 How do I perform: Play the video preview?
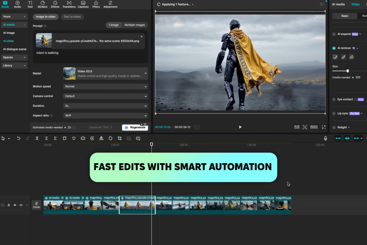click(240, 127)
